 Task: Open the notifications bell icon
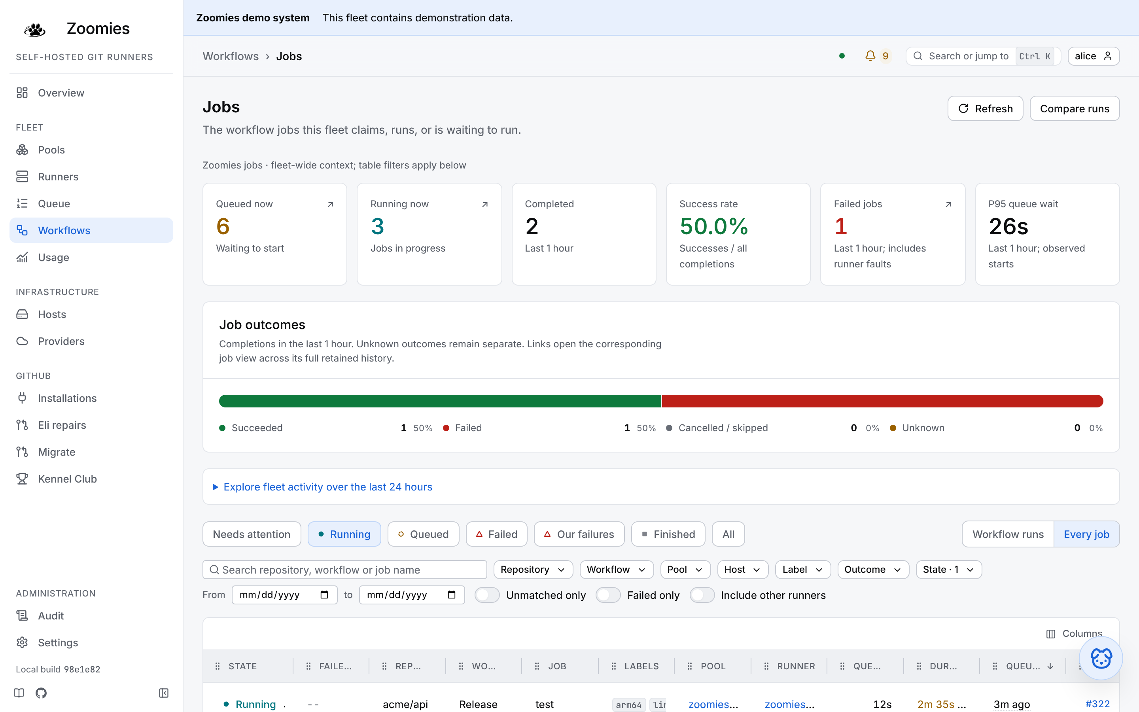click(x=870, y=56)
